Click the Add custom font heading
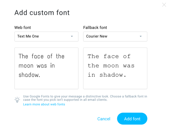Image resolution: width=170 pixels, height=128 pixels. pyautogui.click(x=42, y=13)
